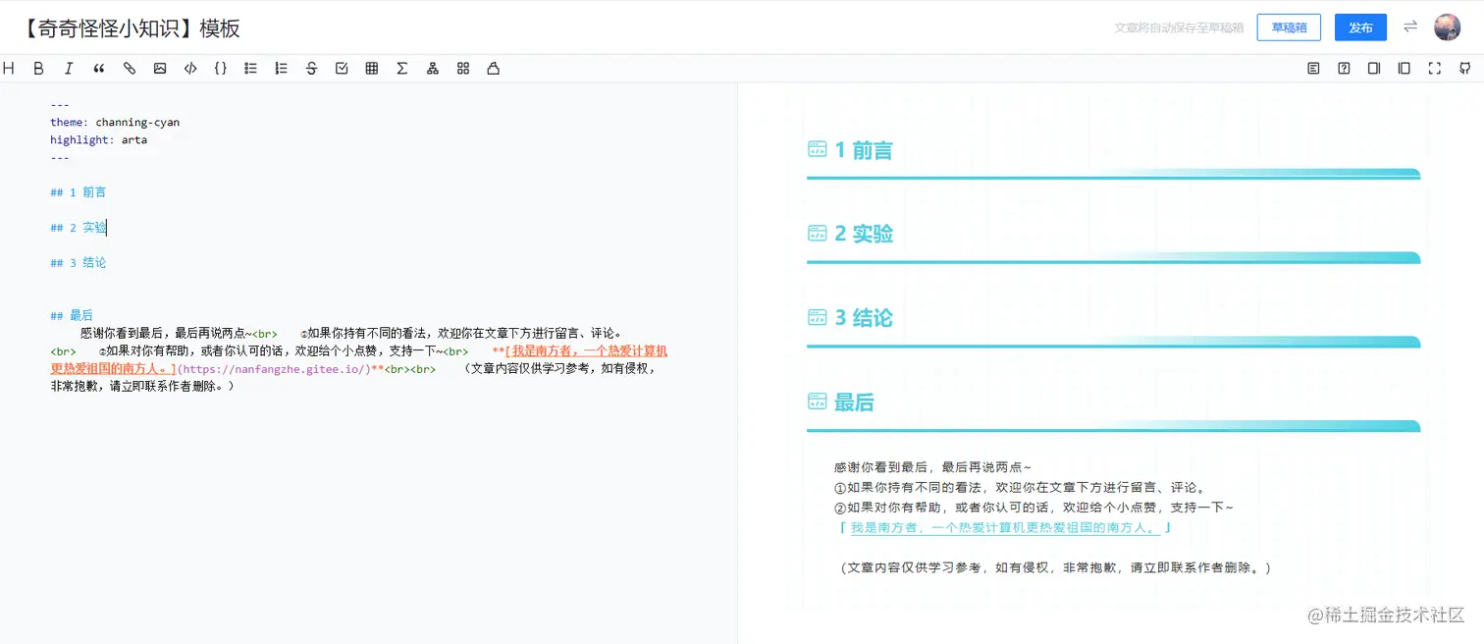Toggle fullscreen editing mode

pos(1435,69)
